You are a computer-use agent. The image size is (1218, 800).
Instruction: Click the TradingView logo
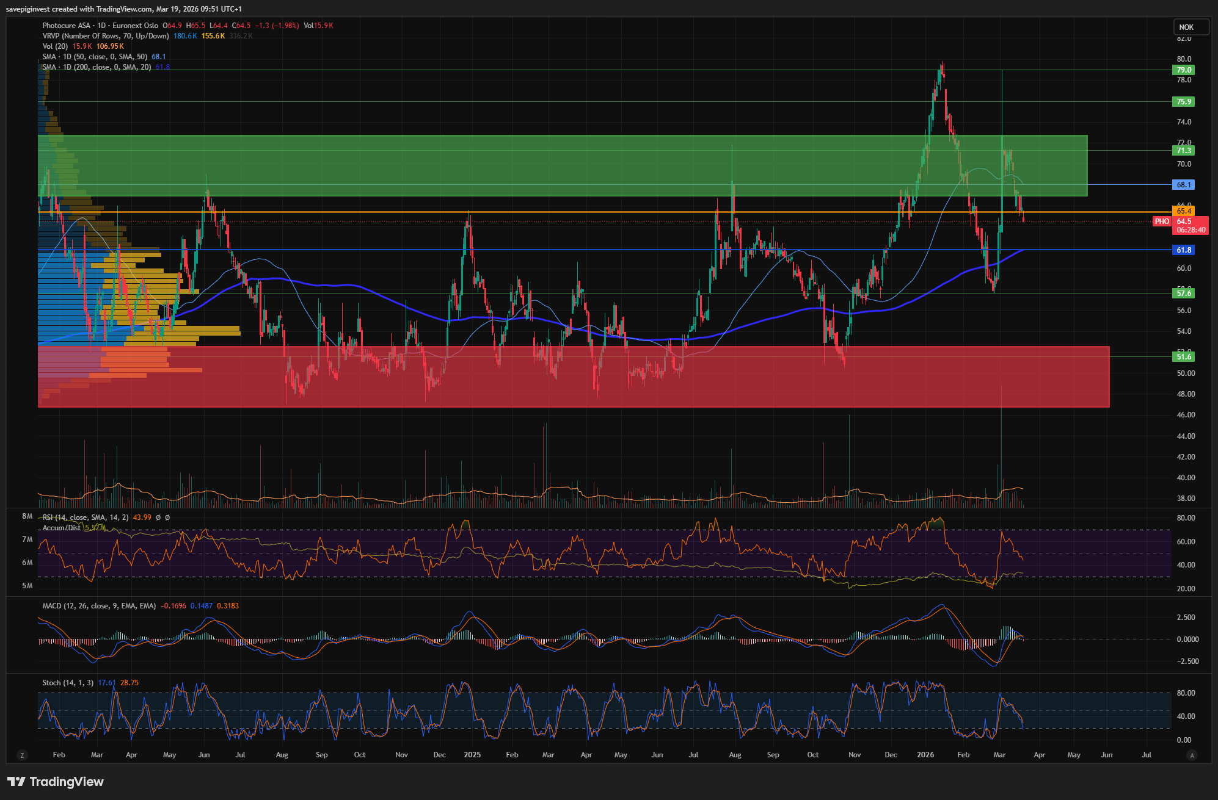click(56, 782)
